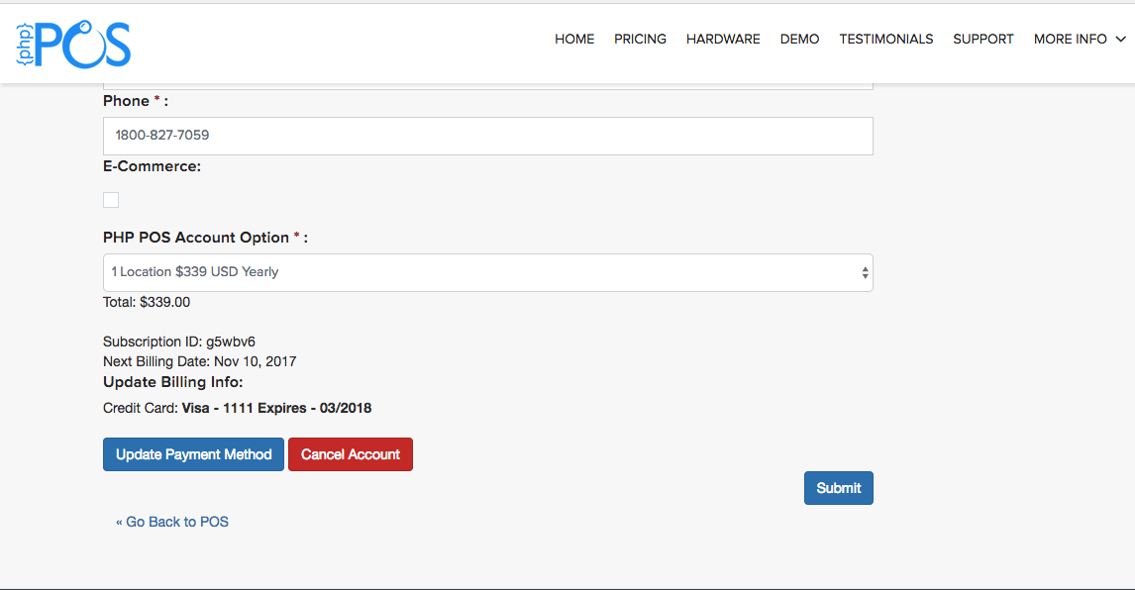Navigate to the HARDWARE section

point(723,40)
